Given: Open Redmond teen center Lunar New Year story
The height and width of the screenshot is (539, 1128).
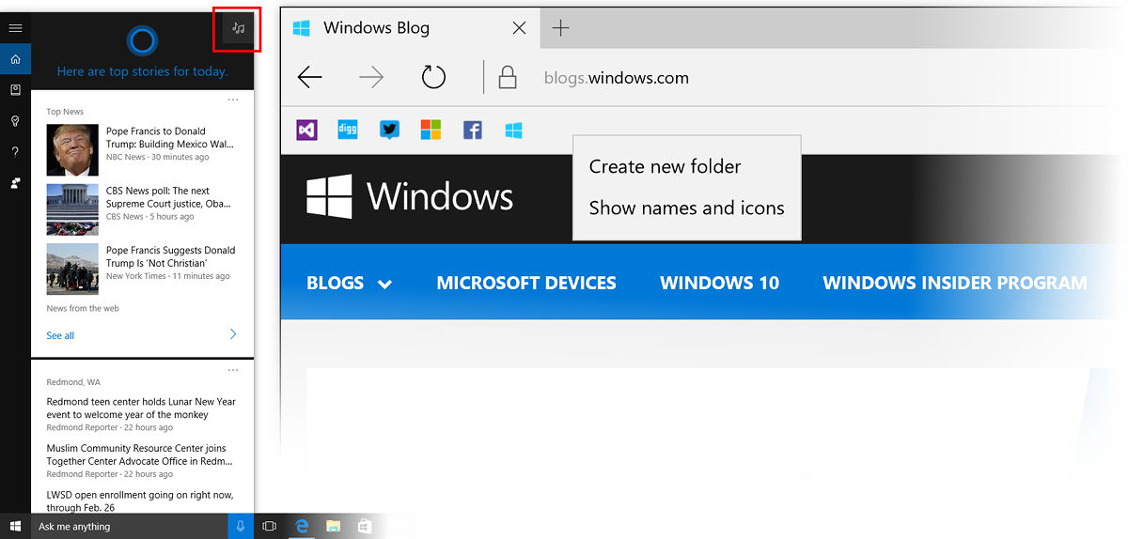Looking at the screenshot, I should point(141,408).
